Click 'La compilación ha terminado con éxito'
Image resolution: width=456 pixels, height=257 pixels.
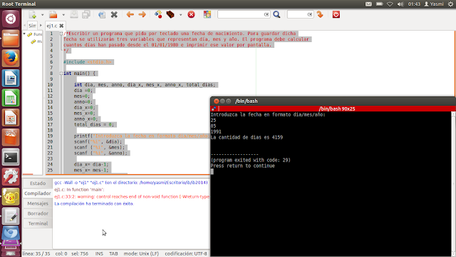click(x=94, y=203)
